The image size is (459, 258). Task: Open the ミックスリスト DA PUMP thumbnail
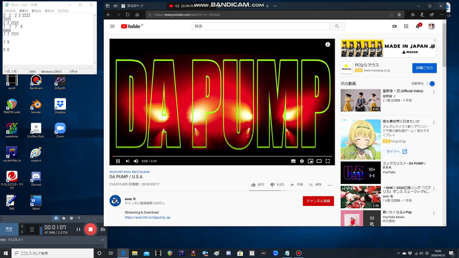point(361,172)
